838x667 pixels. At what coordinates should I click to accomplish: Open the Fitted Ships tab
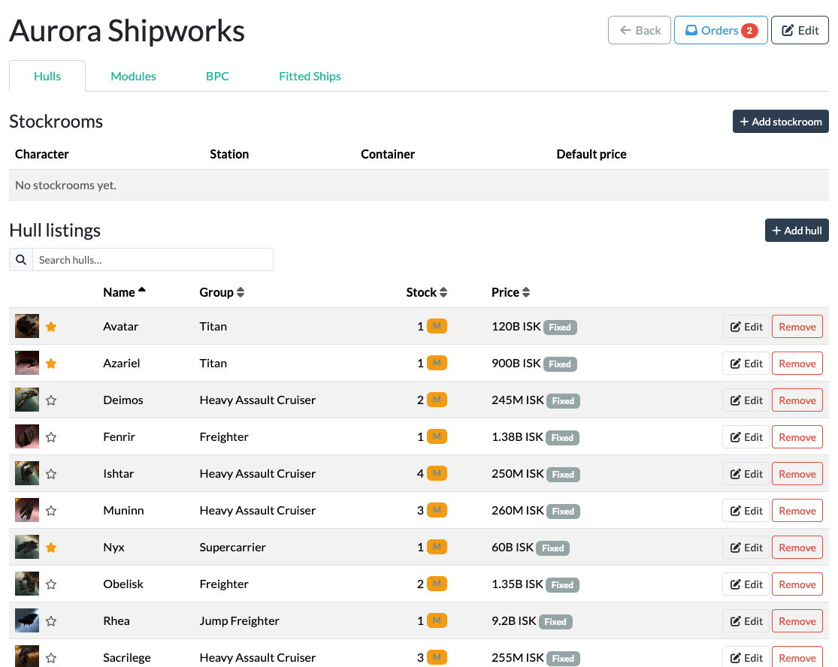(x=310, y=77)
